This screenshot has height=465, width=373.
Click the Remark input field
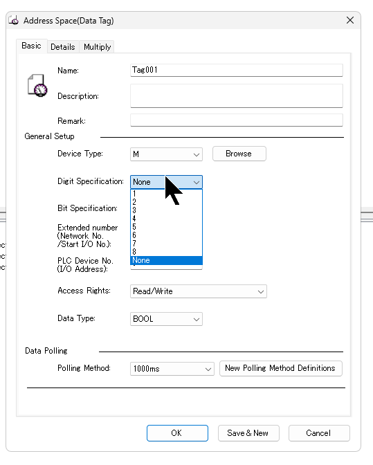point(236,120)
